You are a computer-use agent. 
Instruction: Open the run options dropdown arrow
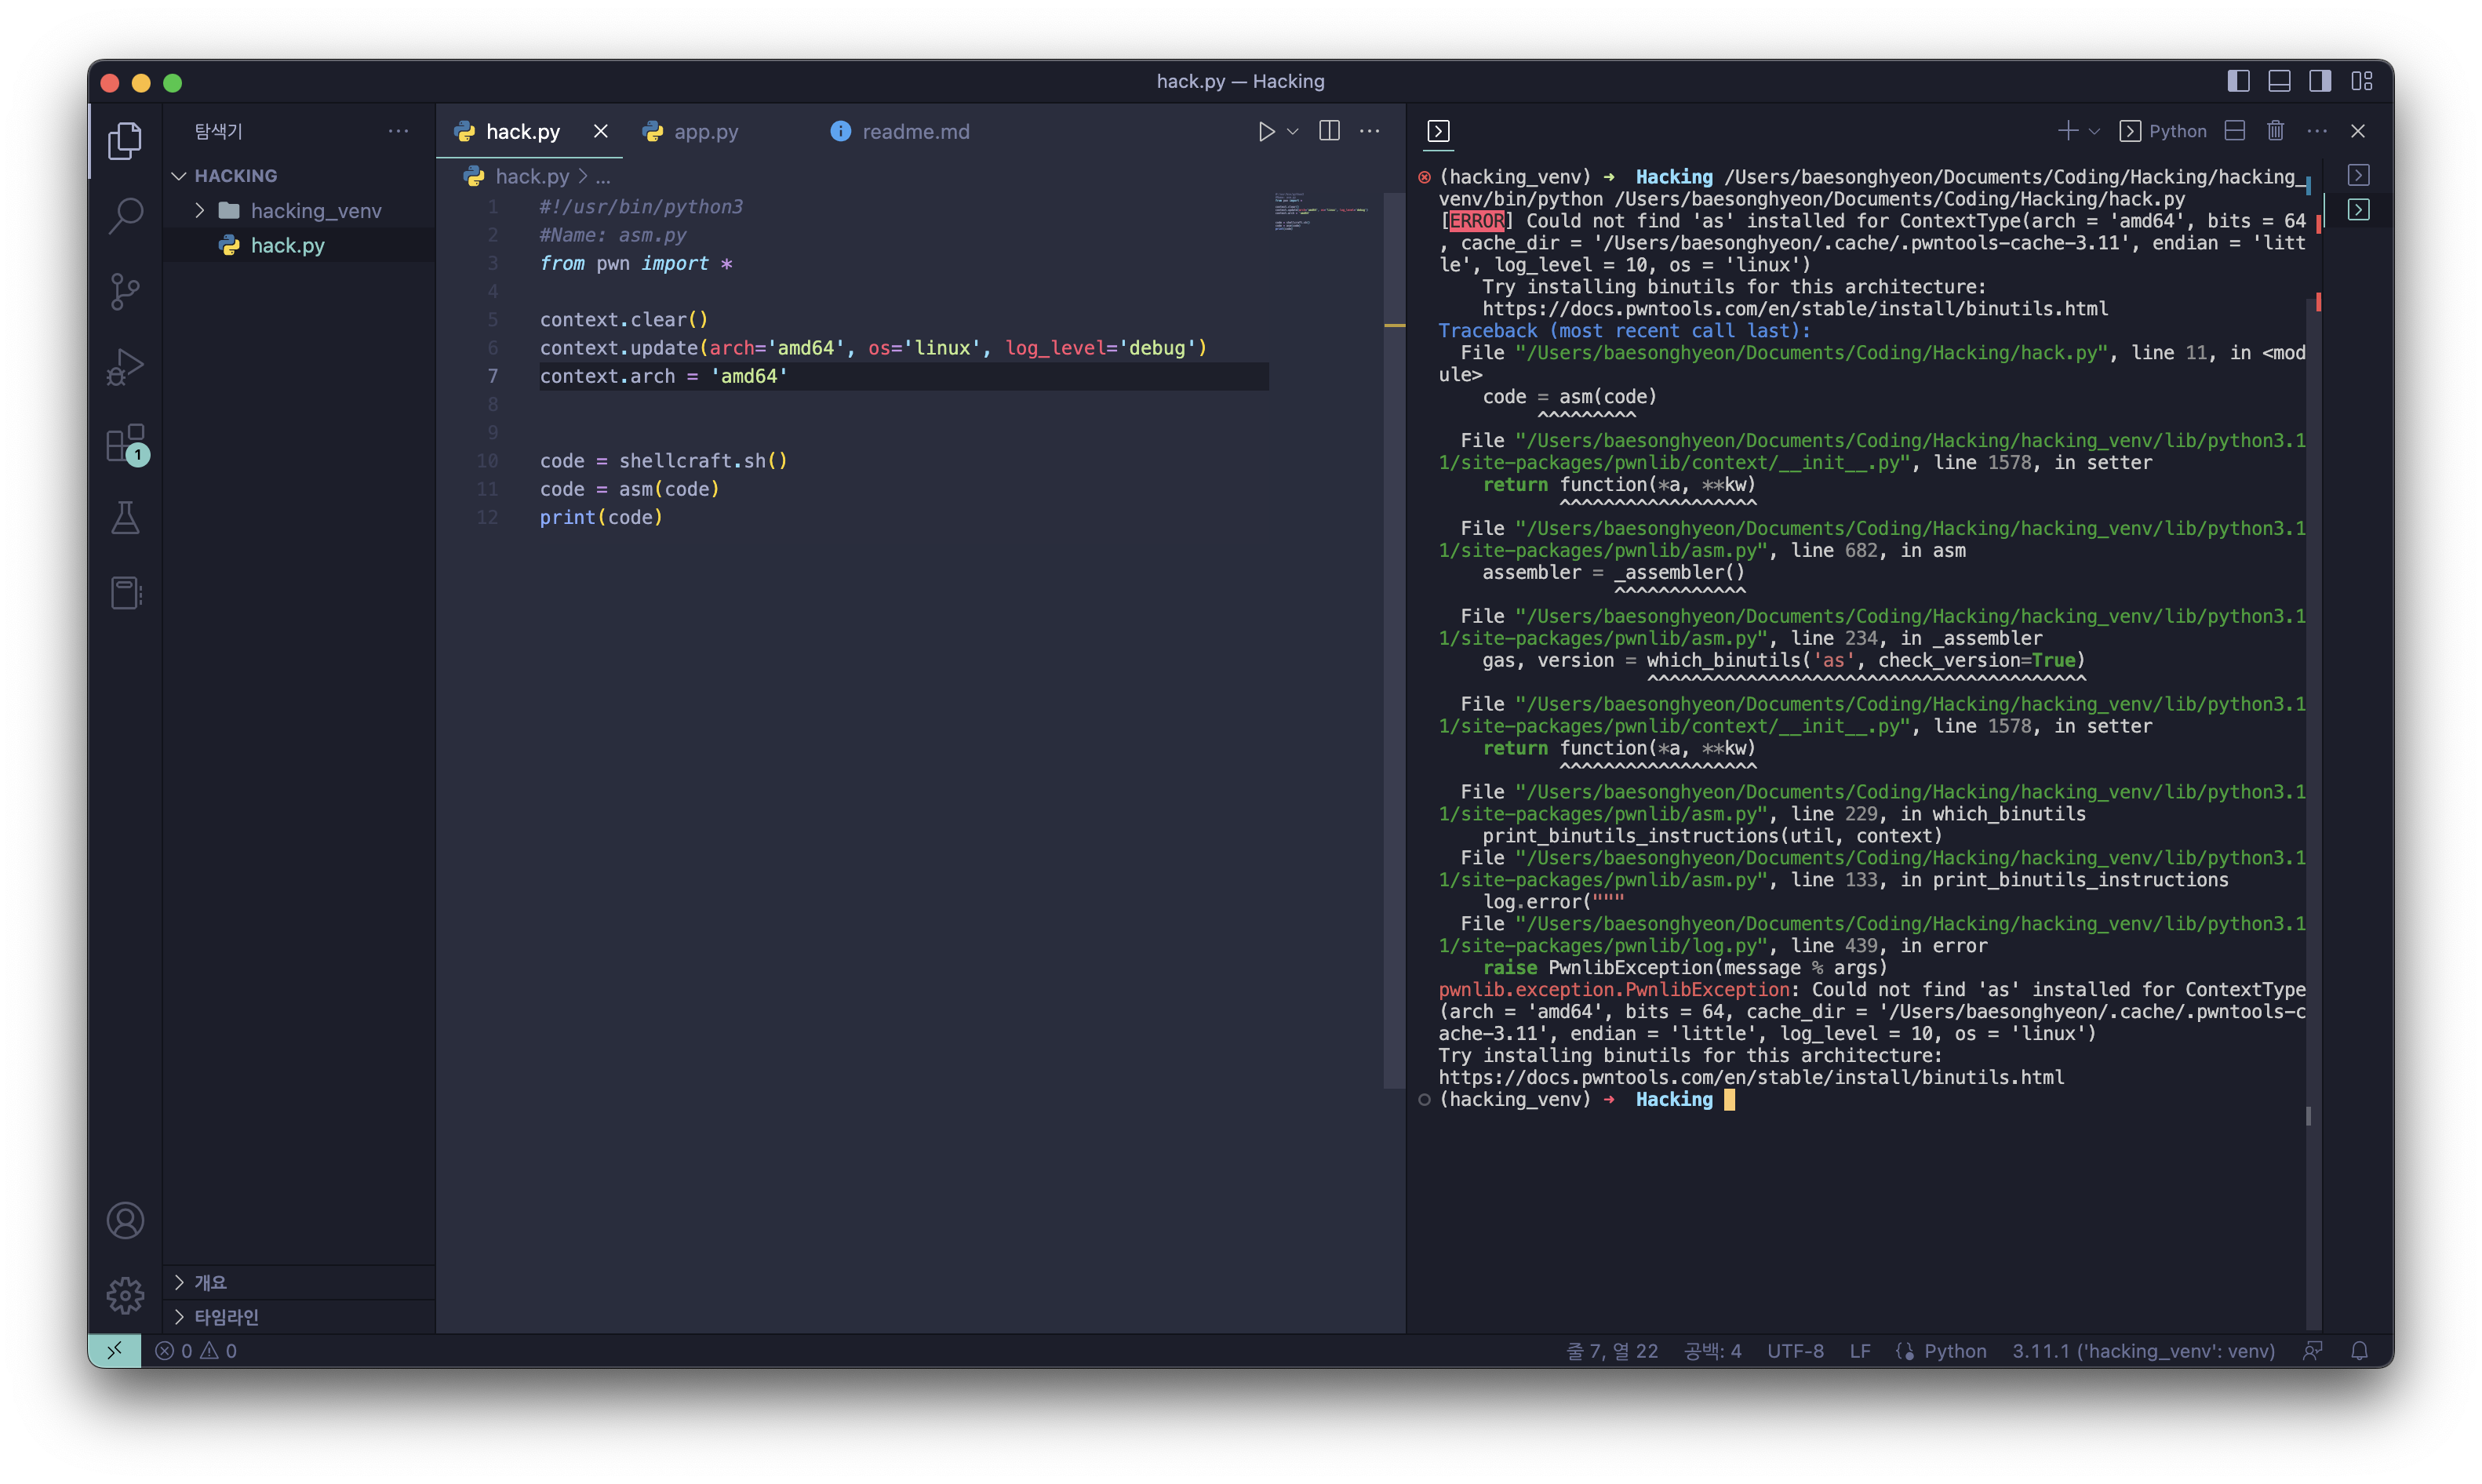click(x=1293, y=131)
